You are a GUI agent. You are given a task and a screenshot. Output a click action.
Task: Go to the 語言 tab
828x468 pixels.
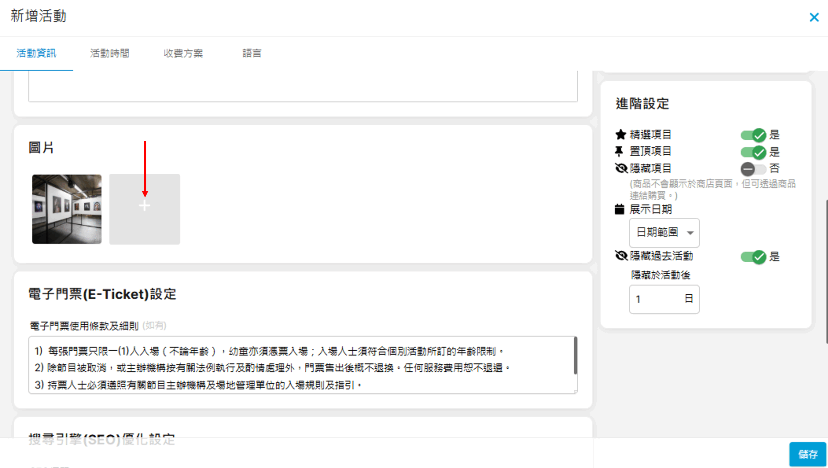tap(252, 53)
